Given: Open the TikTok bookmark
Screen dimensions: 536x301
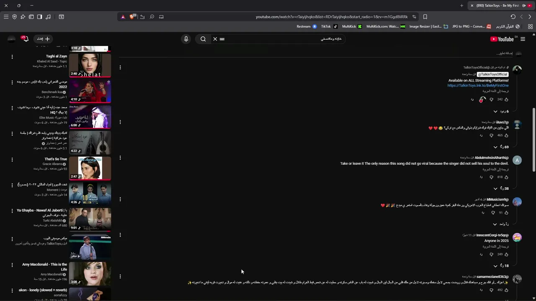Looking at the screenshot, I should click(x=329, y=26).
